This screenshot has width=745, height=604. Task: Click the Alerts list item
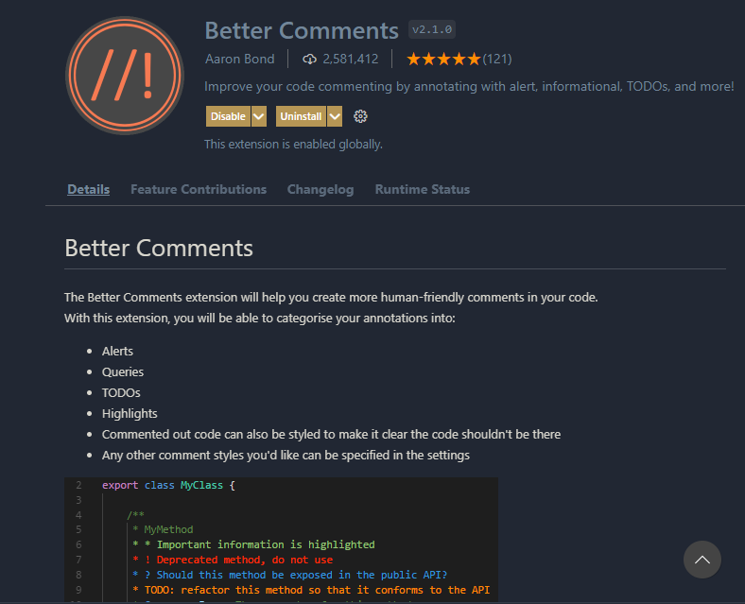tap(117, 351)
